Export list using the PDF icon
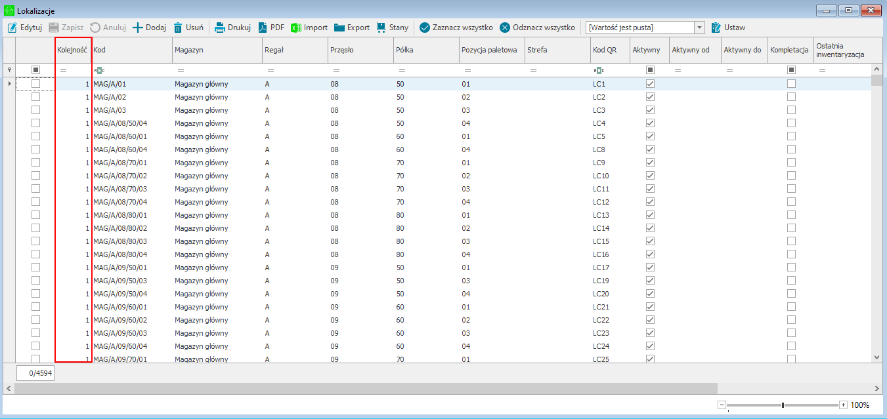The width and height of the screenshot is (887, 419). tap(262, 28)
